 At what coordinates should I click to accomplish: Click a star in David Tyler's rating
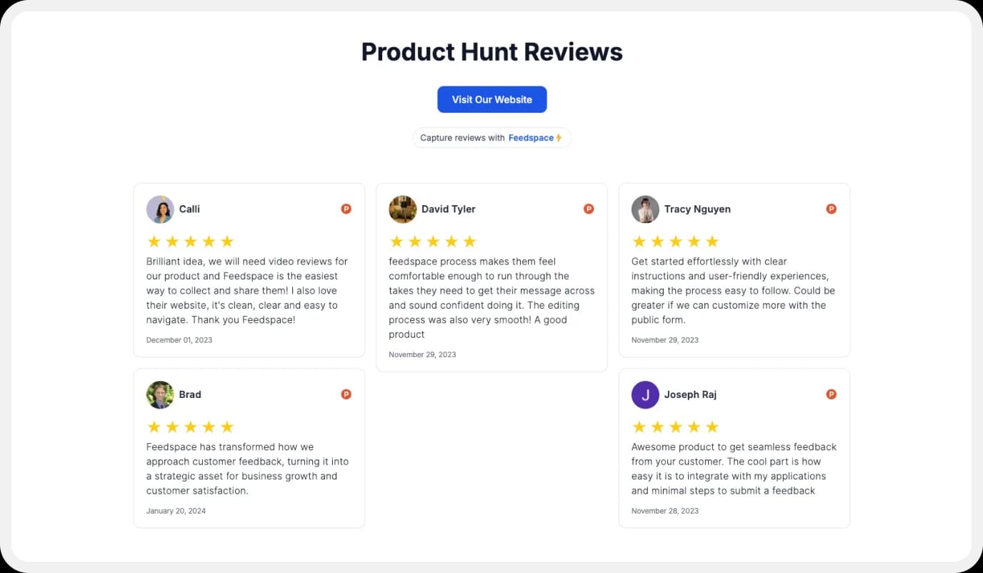tap(433, 241)
